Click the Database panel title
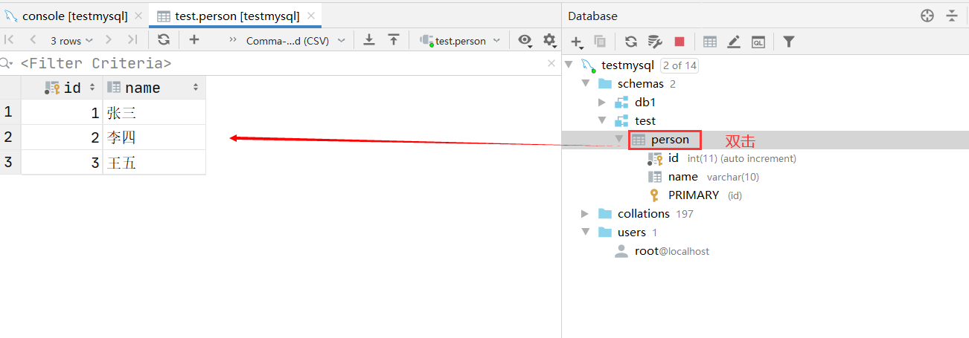 coord(592,16)
